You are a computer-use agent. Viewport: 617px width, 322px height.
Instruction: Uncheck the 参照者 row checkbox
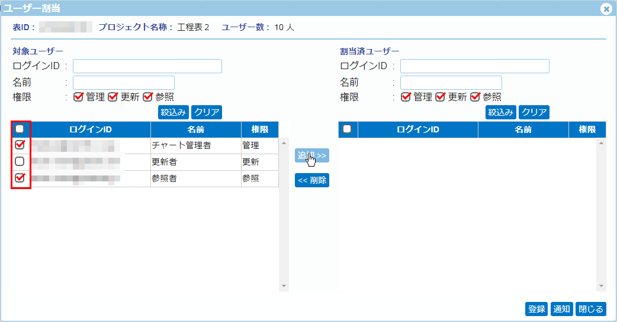[x=20, y=178]
